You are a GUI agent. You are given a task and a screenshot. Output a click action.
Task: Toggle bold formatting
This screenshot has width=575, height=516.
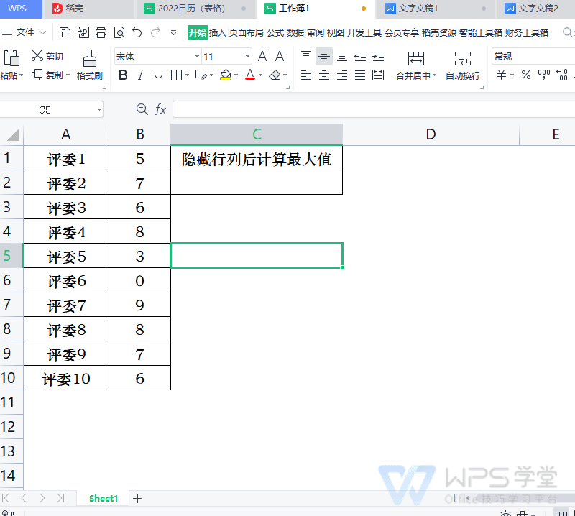pos(123,75)
